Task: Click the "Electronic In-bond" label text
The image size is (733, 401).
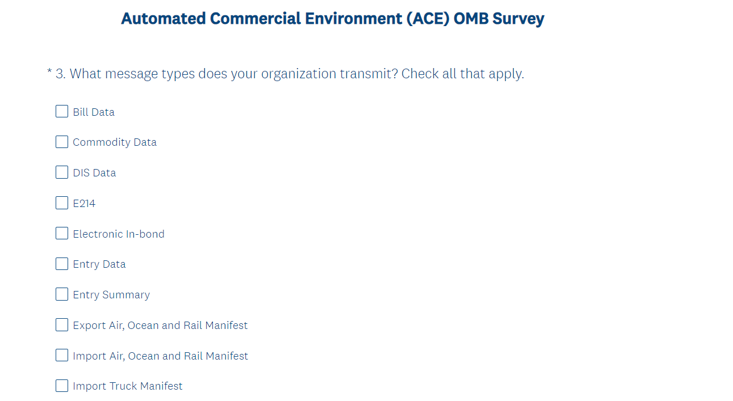Action: point(119,234)
